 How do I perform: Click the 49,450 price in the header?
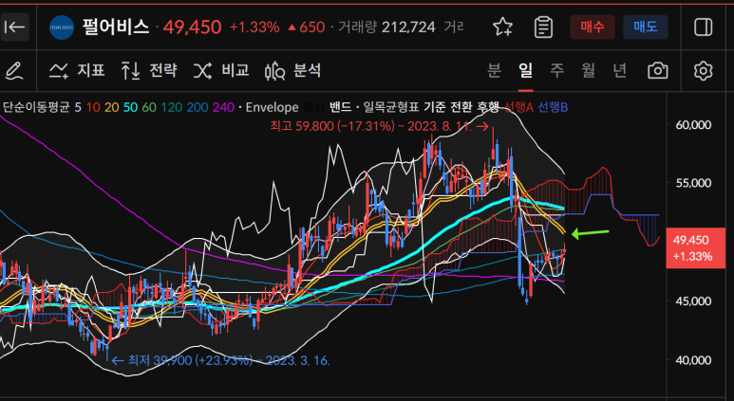[x=192, y=27]
